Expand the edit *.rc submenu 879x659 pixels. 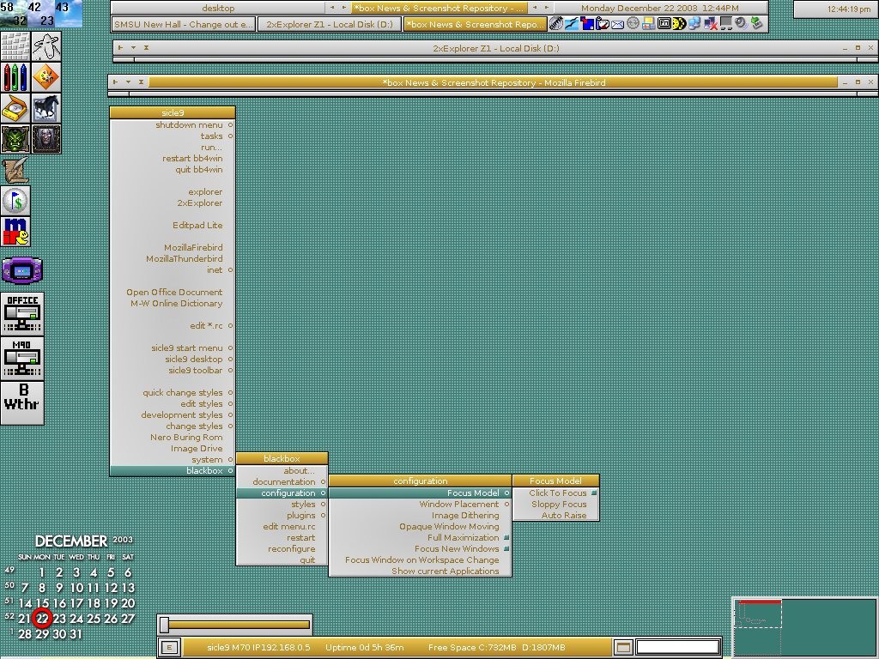click(x=173, y=325)
